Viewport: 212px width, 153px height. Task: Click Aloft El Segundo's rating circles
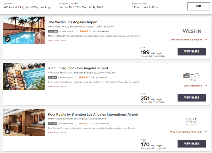pyautogui.click(x=85, y=78)
